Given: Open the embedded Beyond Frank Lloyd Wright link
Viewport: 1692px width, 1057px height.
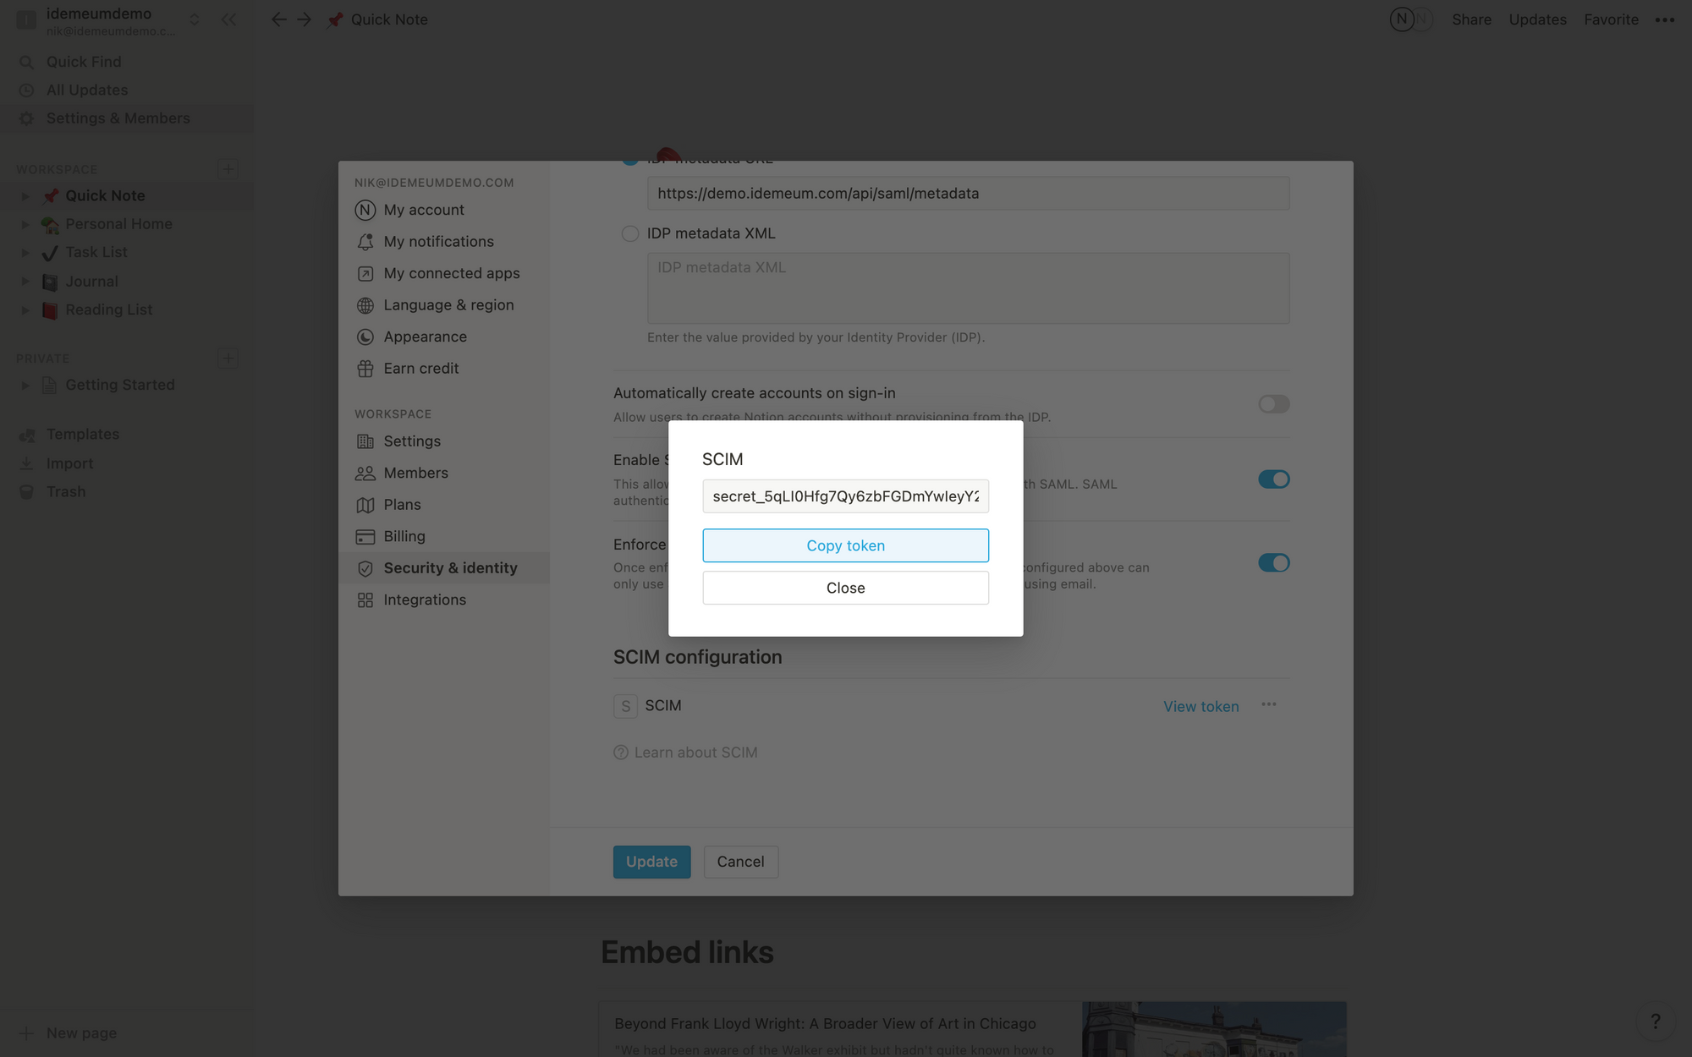Looking at the screenshot, I should (825, 1023).
